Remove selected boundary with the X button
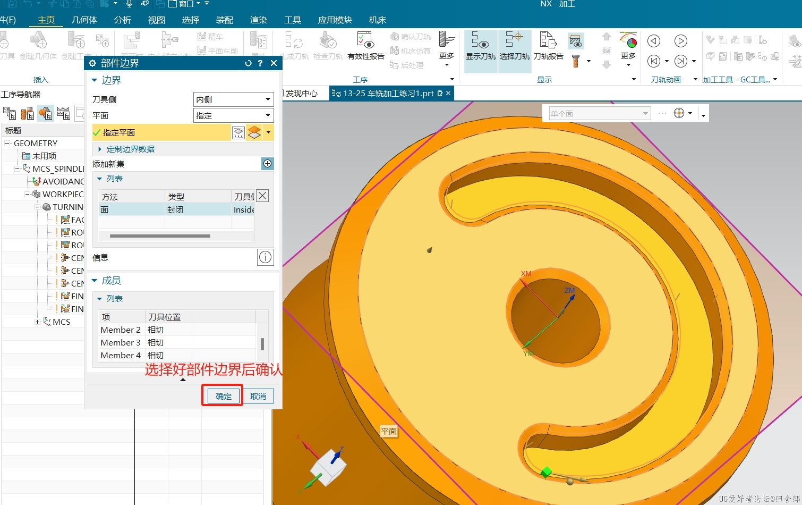The height and width of the screenshot is (505, 802). click(x=262, y=196)
